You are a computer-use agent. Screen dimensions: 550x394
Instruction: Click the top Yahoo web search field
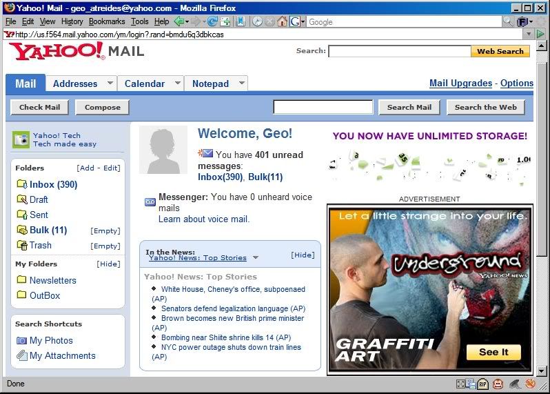coord(400,51)
